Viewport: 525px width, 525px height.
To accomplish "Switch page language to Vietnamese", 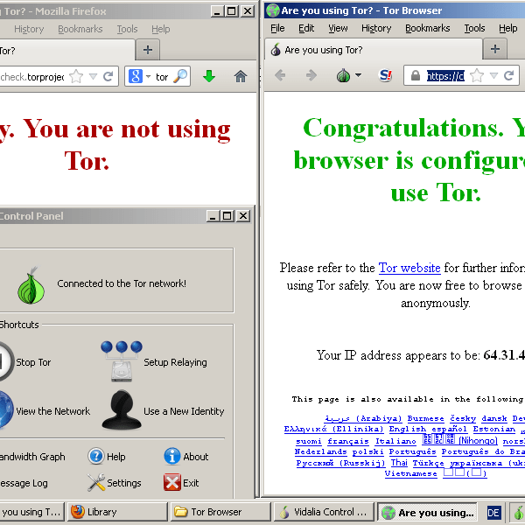I will [x=411, y=473].
